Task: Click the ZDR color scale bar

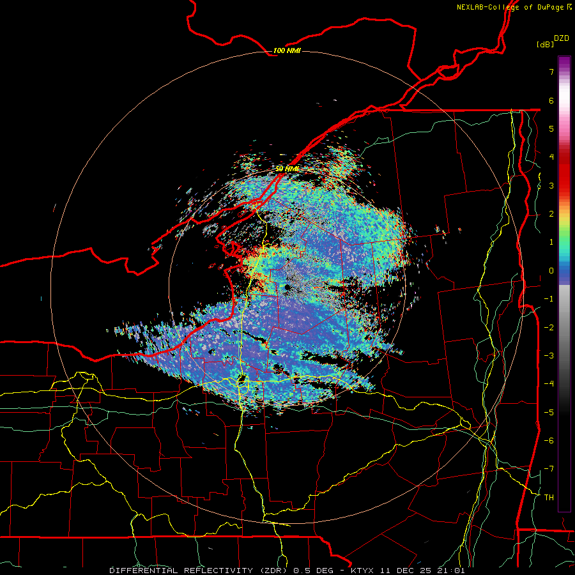Action: [x=564, y=284]
